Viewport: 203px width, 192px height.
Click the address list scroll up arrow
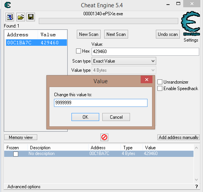tap(196, 148)
